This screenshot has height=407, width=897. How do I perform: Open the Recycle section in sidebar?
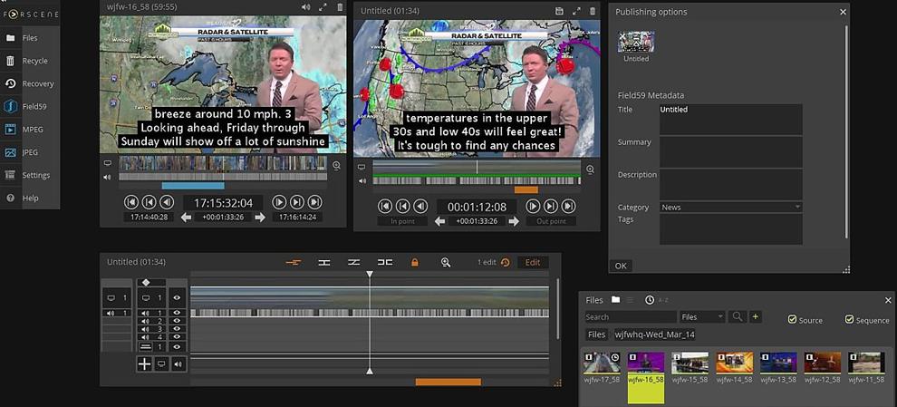pyautogui.click(x=30, y=61)
